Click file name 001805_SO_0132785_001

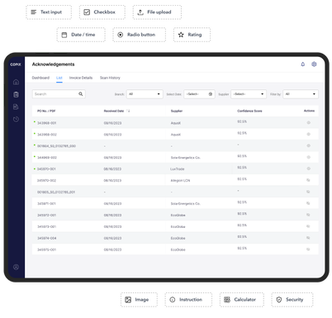tap(56, 192)
